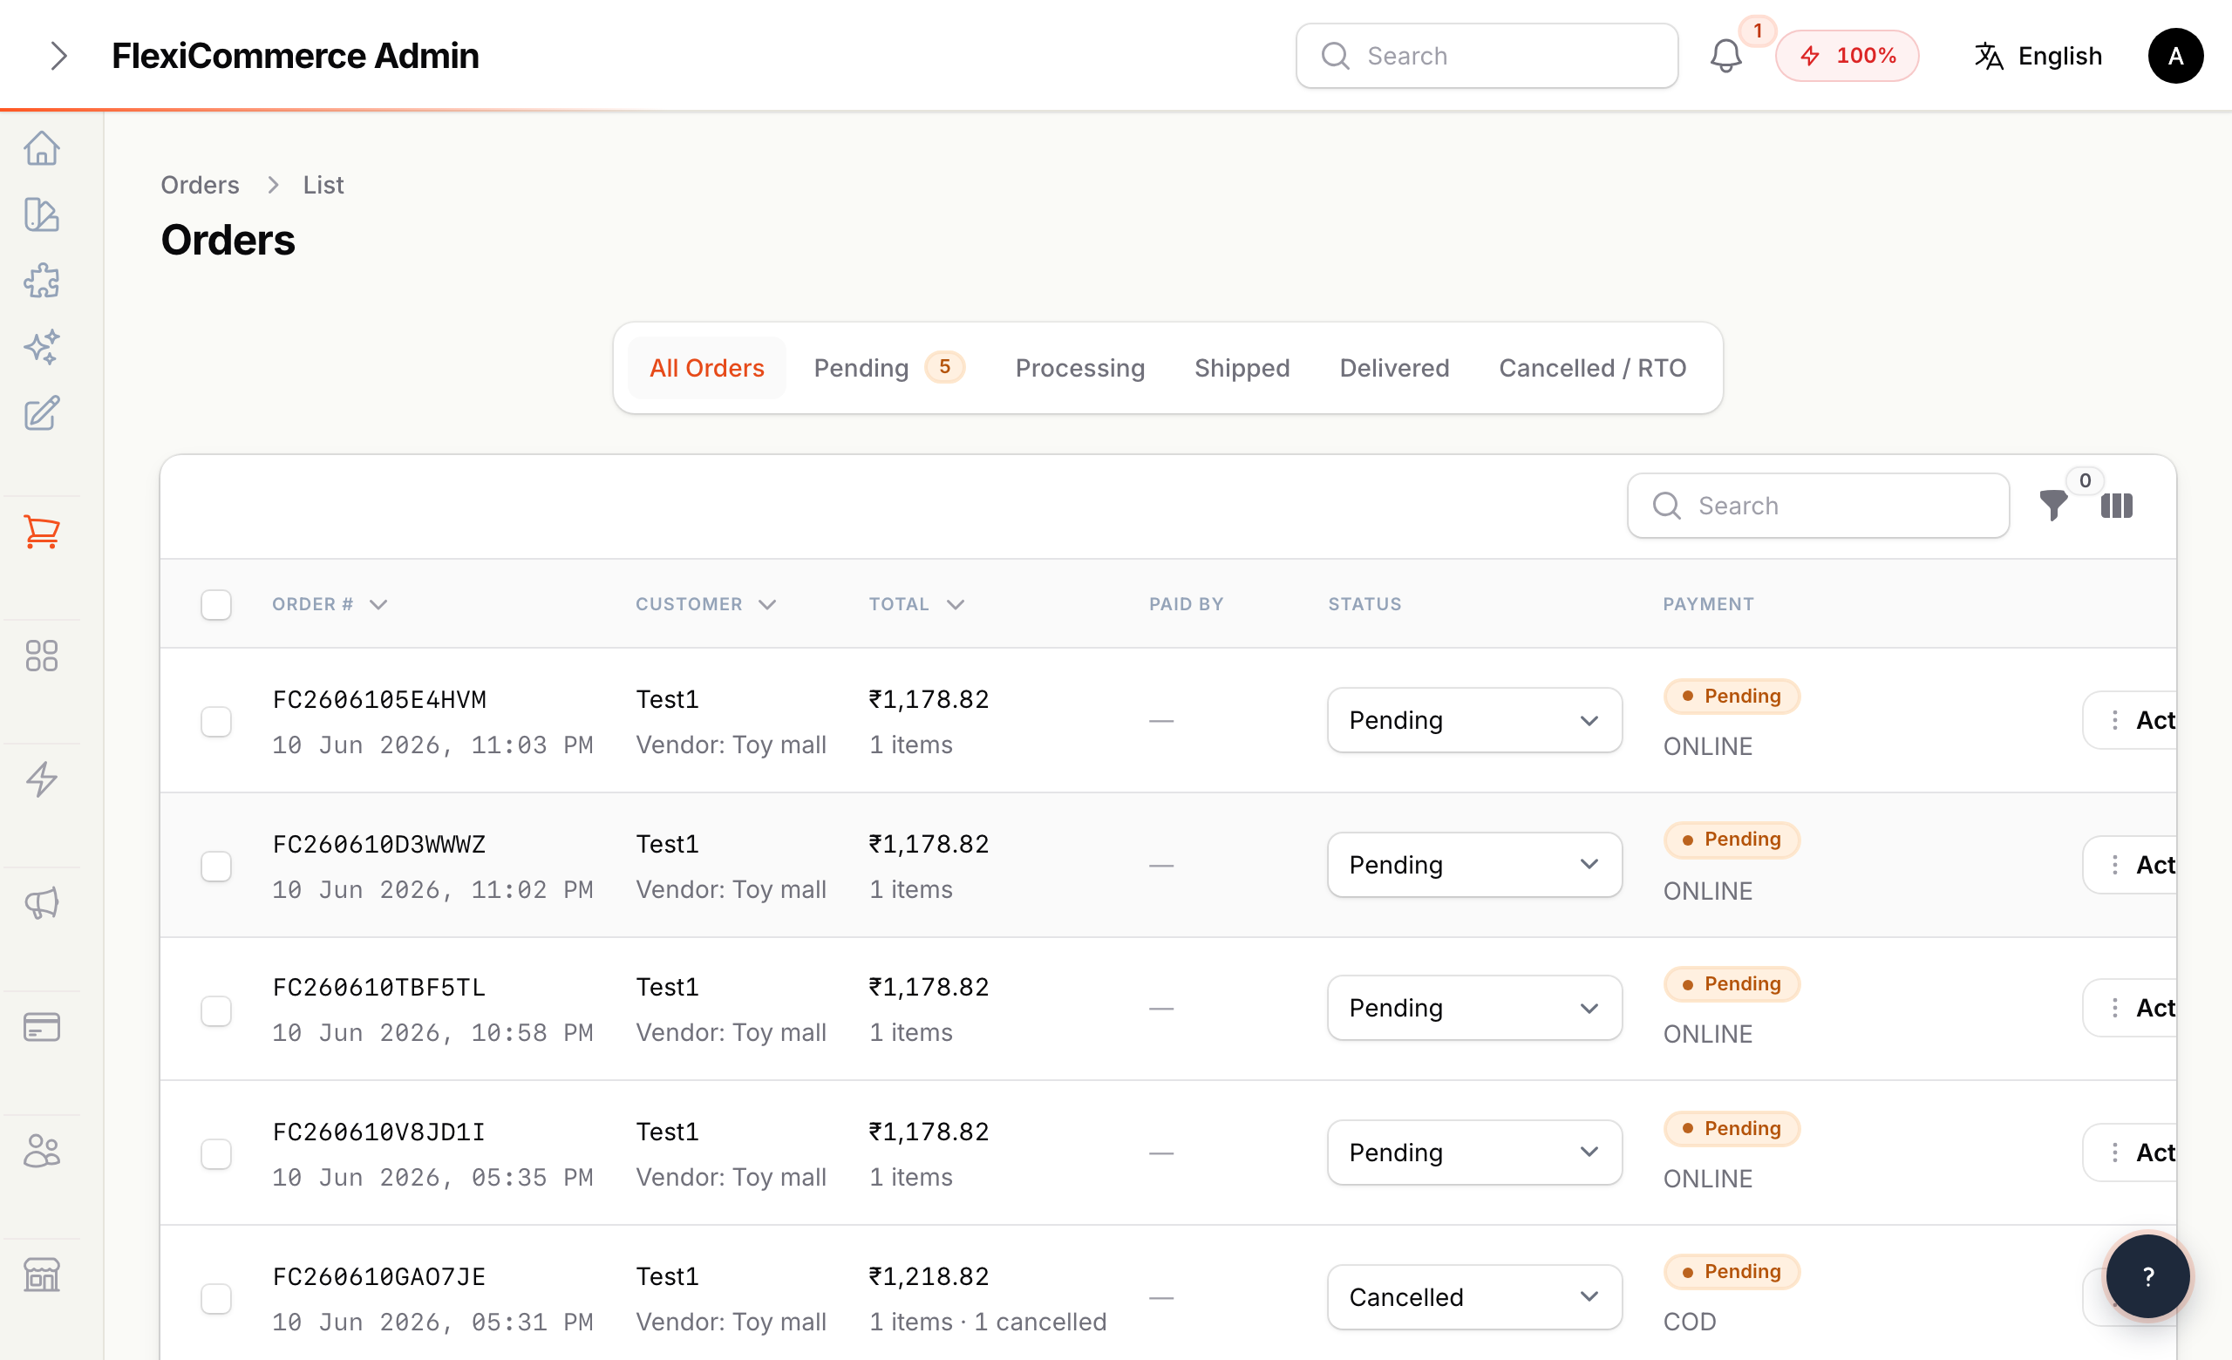This screenshot has width=2232, height=1360.
Task: Open the users customers sidebar icon
Action: coord(42,1151)
